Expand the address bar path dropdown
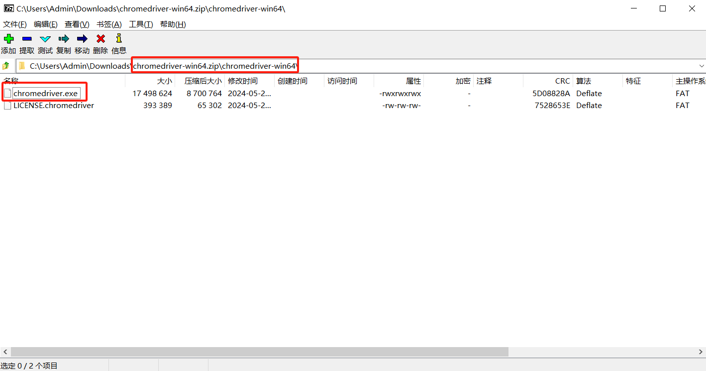The width and height of the screenshot is (706, 371). click(x=702, y=66)
